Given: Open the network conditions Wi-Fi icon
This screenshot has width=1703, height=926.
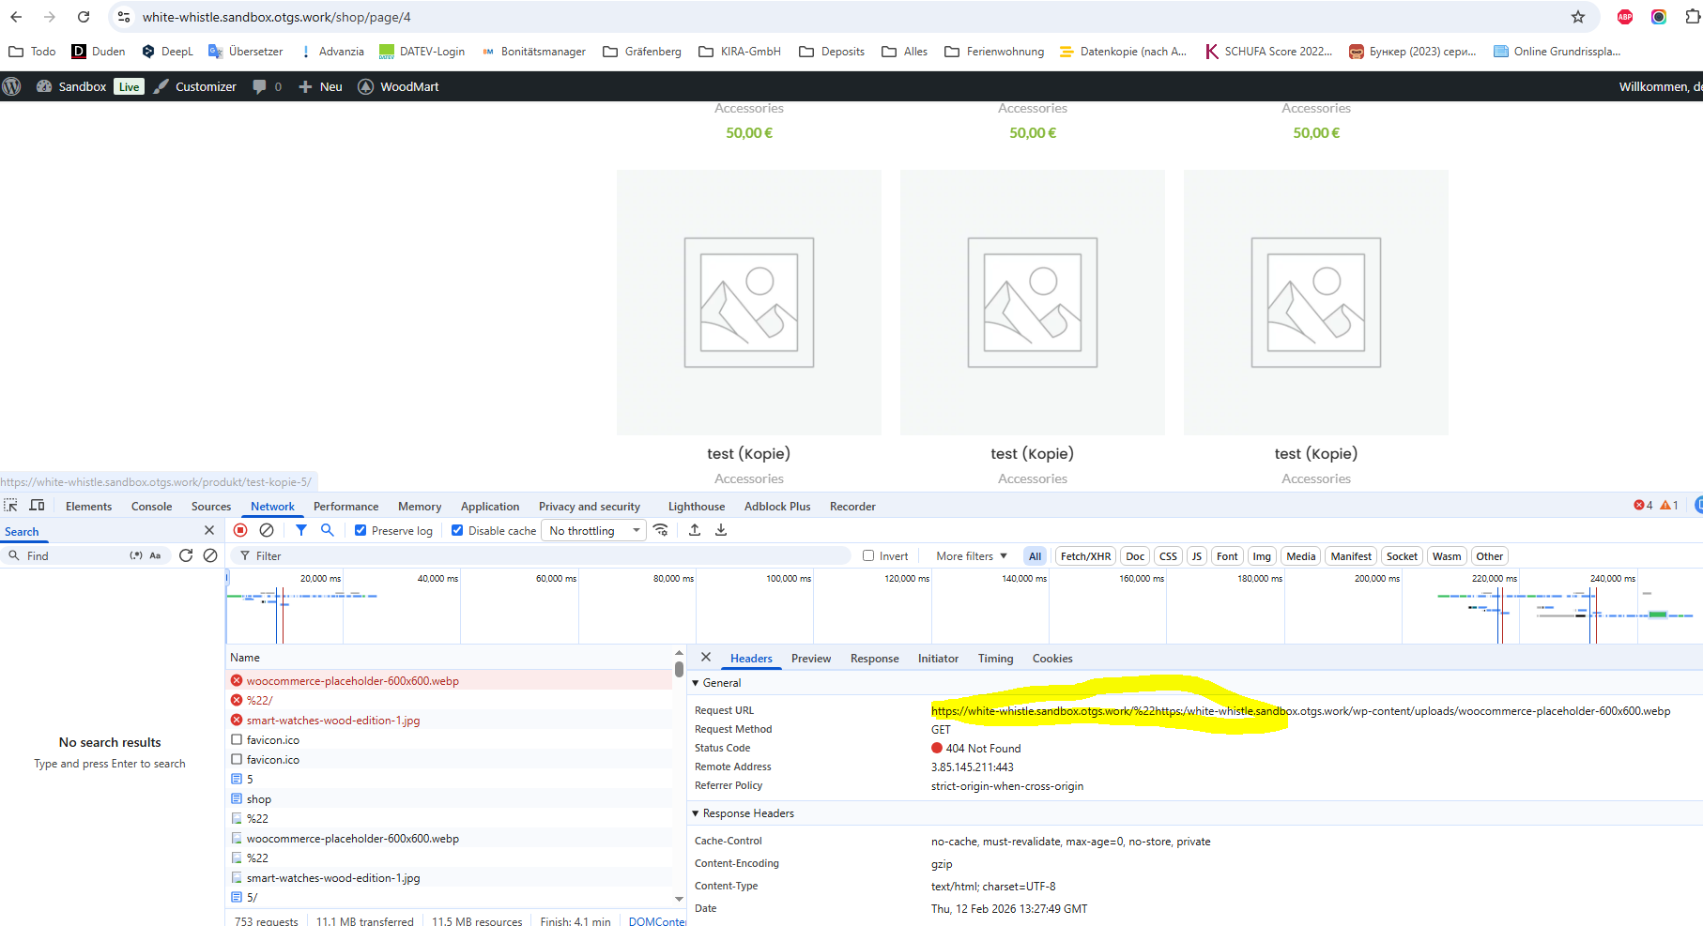Looking at the screenshot, I should (x=661, y=530).
